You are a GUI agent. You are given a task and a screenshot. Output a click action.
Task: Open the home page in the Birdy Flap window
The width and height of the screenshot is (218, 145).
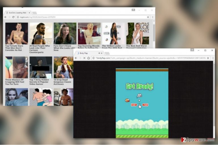[x=89, y=58]
